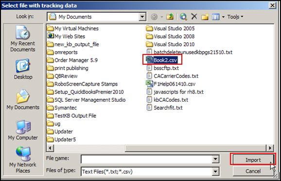Select the new_kb_output_file folder
The image size is (281, 181).
click(73, 44)
